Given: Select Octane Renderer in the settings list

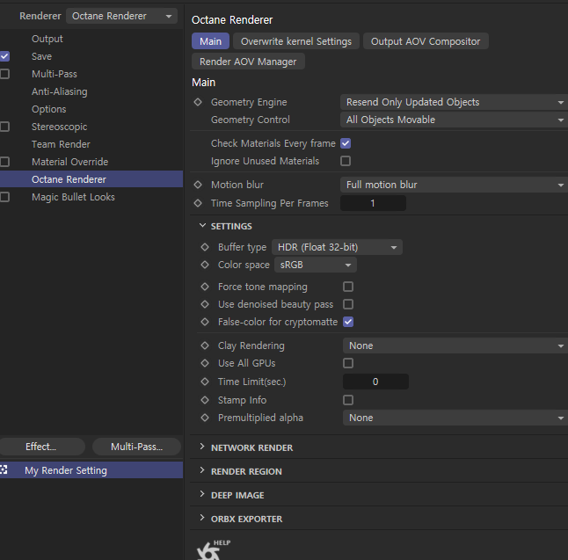Looking at the screenshot, I should coord(91,179).
